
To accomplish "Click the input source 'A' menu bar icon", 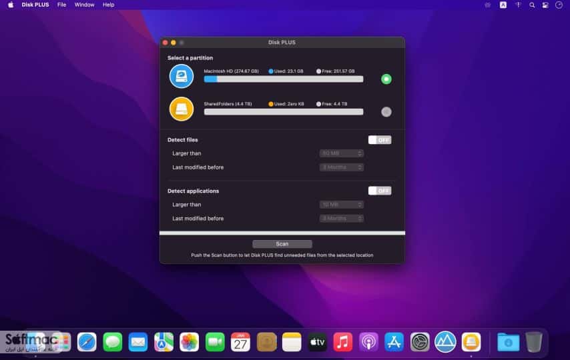I will click(503, 5).
